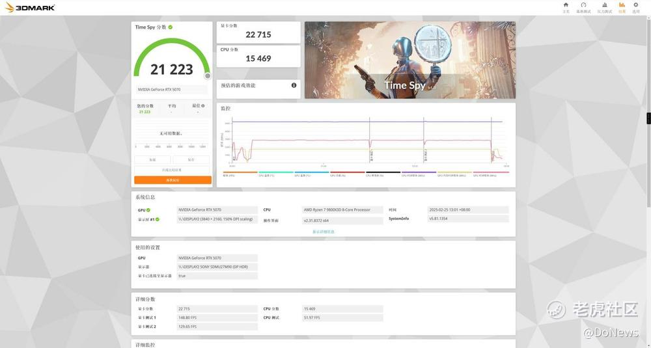The width and height of the screenshot is (651, 348).
Task: Toggle the teal CPU temperature legend
Action: click(x=276, y=174)
